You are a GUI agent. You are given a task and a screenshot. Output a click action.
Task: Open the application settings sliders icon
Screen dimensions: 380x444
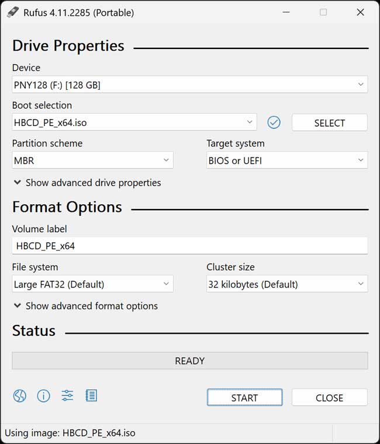pyautogui.click(x=67, y=396)
